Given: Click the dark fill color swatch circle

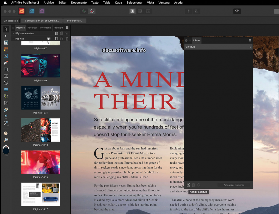Looking at the screenshot, I should [6, 151].
